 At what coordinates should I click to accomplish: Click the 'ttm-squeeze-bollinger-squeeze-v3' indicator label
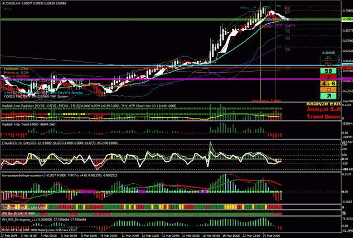coord(24,175)
